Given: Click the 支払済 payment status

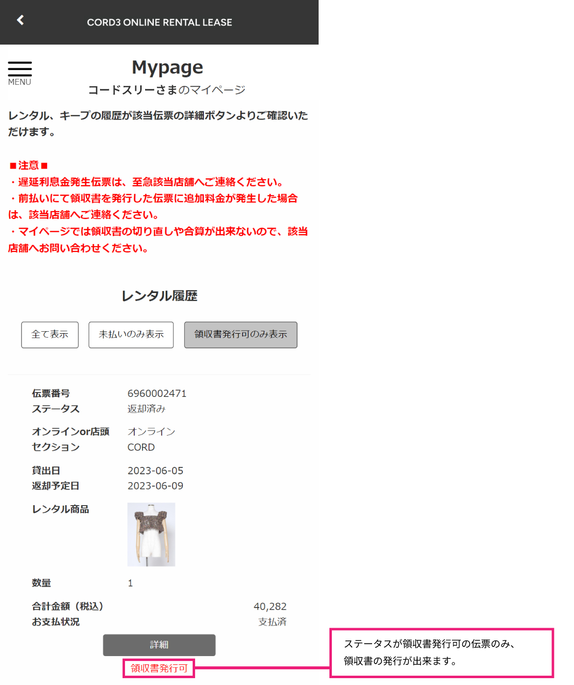Looking at the screenshot, I should (x=272, y=622).
